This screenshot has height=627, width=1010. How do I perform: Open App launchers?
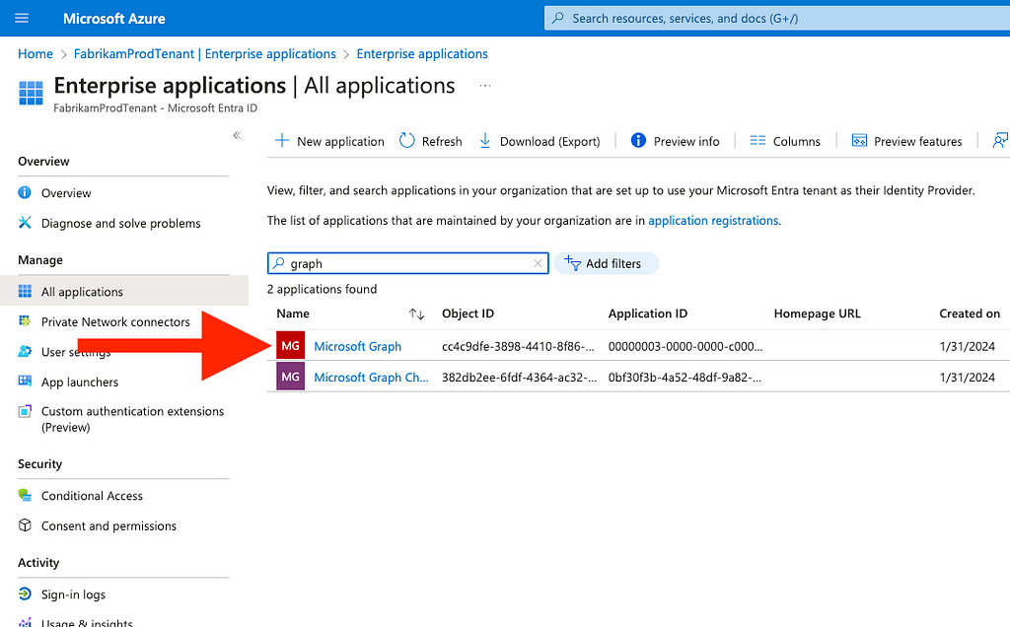[80, 382]
